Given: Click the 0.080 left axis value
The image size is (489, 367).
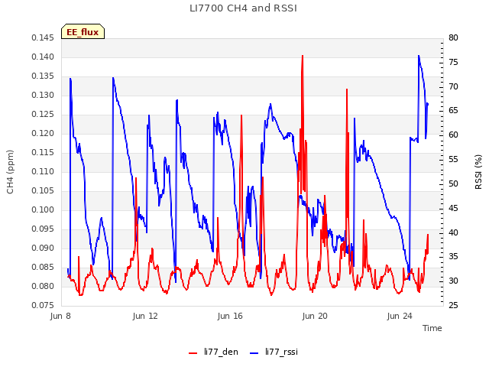Looking at the screenshot, I should [x=43, y=286].
